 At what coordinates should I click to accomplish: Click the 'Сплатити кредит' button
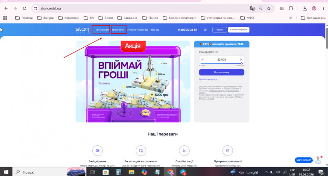(239, 30)
